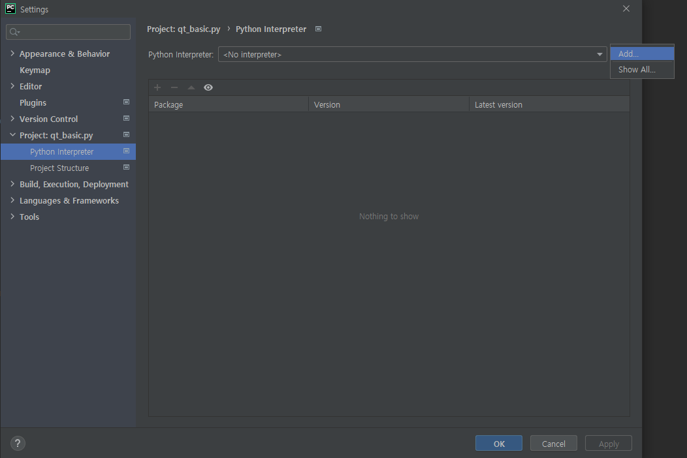Click the uninstall package minus icon
Screen dimensions: 687x458
pyautogui.click(x=174, y=87)
